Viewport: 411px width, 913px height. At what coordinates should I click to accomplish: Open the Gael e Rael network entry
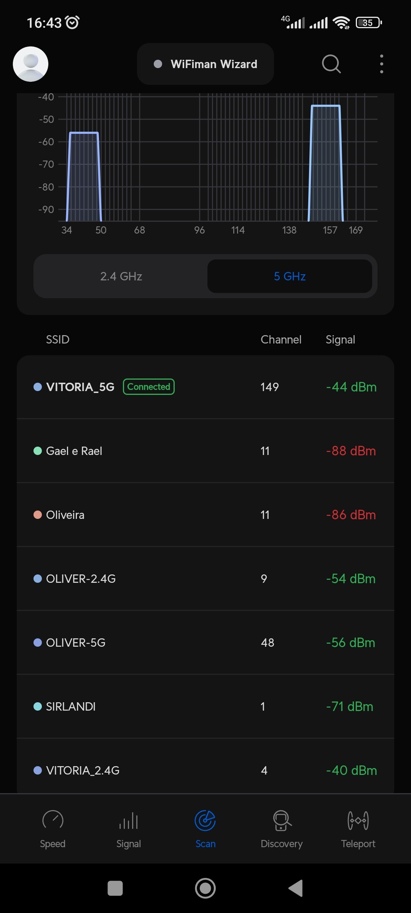point(205,451)
